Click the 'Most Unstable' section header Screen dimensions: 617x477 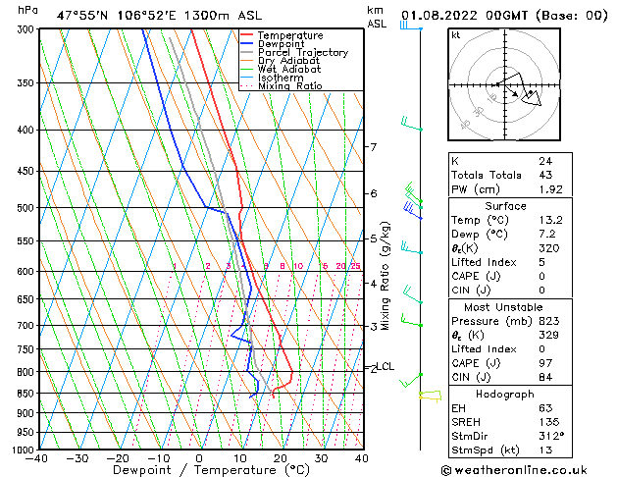click(x=503, y=307)
